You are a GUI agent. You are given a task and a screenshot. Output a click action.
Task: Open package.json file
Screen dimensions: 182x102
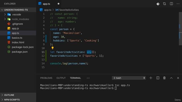[x=18, y=52]
